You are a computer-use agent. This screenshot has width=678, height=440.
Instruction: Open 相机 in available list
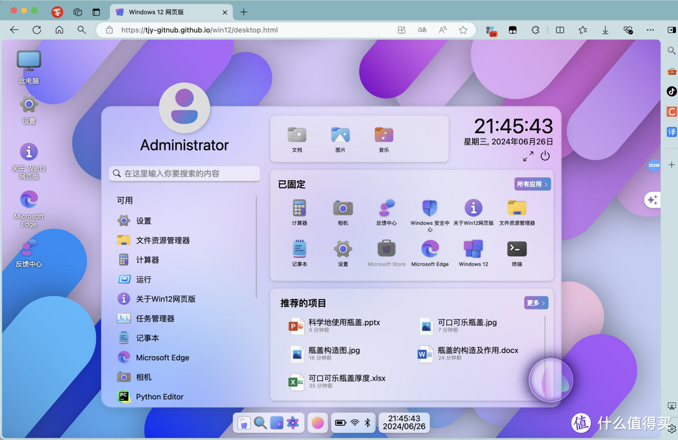tap(186, 377)
